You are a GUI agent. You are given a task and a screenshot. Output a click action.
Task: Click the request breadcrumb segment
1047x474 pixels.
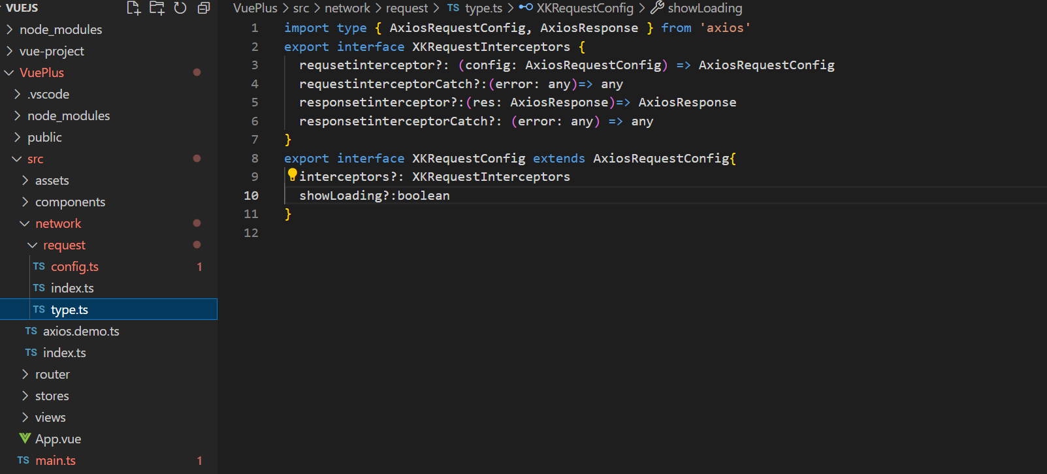406,8
